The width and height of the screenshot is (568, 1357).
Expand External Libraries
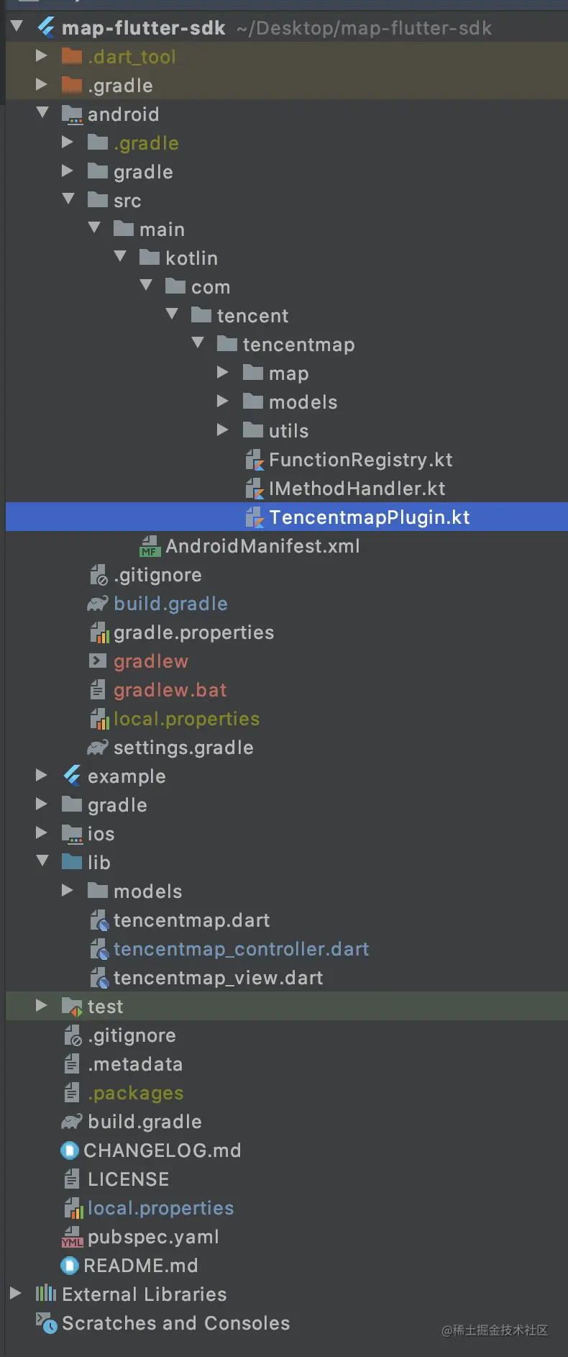15,1294
